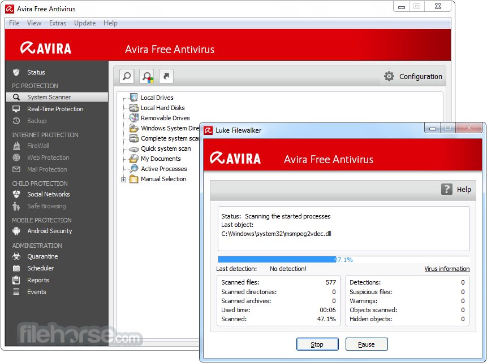Click the Avira logo in main window banner
This screenshot has width=487, height=363.
click(x=46, y=48)
